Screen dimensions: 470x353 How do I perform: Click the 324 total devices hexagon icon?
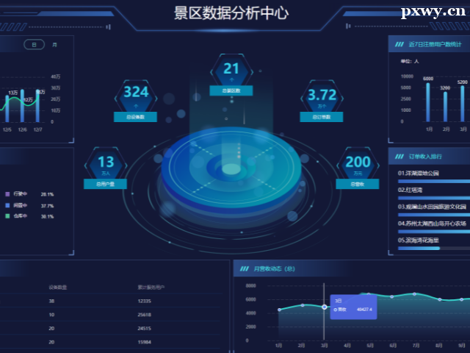tap(136, 94)
